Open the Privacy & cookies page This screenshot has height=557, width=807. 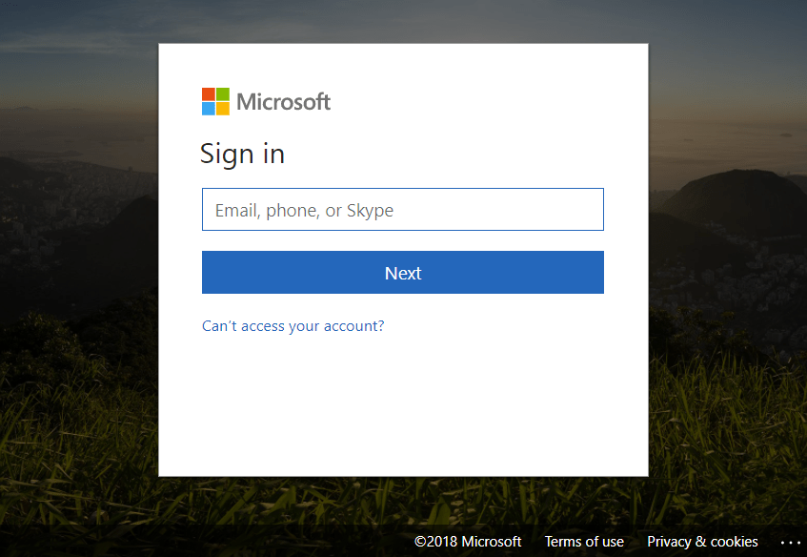click(x=702, y=541)
